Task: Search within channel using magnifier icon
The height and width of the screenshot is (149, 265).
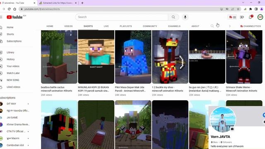Action: 212,26
